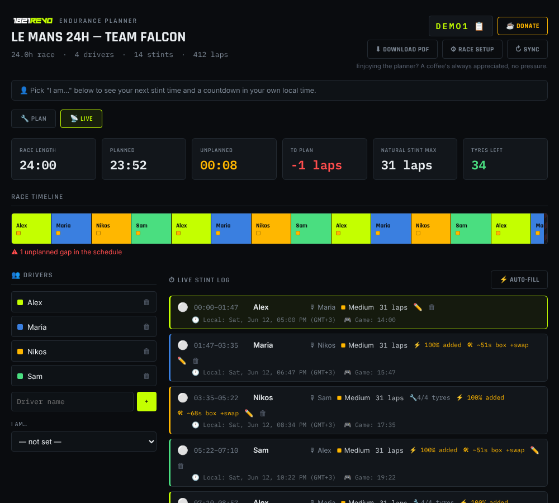Click the 1821REVO logo
The image size is (559, 503).
(33, 21)
